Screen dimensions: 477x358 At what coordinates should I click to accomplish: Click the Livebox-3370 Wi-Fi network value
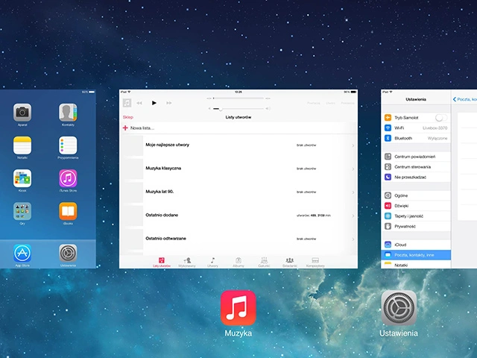tap(435, 128)
